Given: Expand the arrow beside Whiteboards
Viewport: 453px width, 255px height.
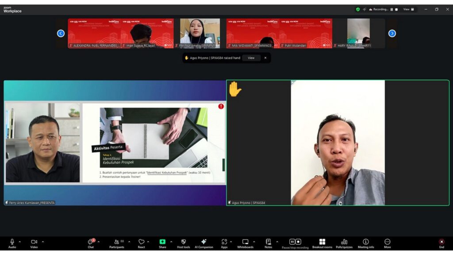Looking at the screenshot, I should point(254,242).
